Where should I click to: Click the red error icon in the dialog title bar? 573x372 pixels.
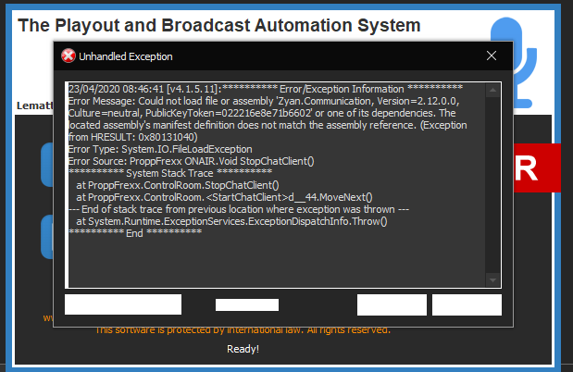(69, 56)
